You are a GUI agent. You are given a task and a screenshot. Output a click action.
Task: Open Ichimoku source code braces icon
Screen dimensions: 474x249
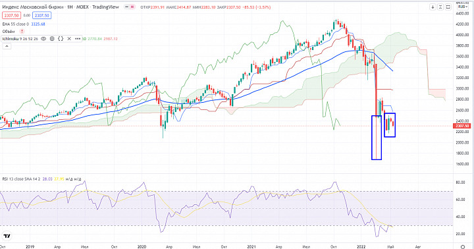61,39
